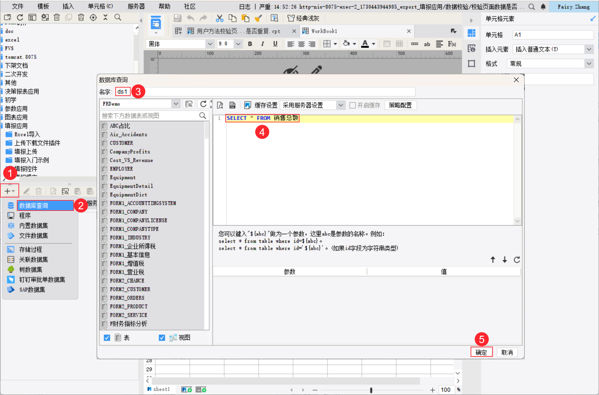This screenshot has width=599, height=395.
Task: Open the formula Fx editor
Action: tap(452, 44)
